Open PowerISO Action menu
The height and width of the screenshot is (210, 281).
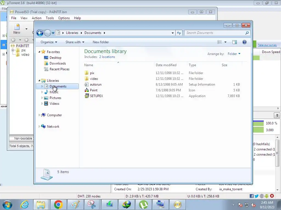click(36, 18)
